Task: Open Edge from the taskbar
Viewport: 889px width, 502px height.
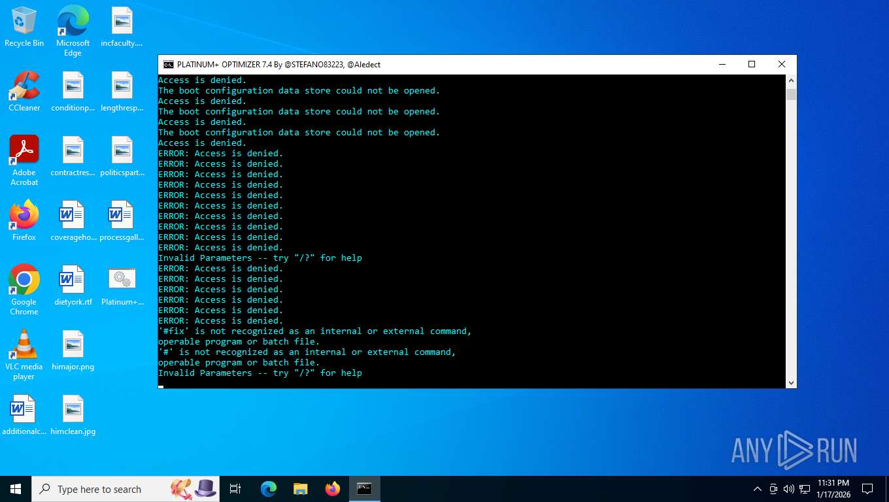Action: (269, 489)
